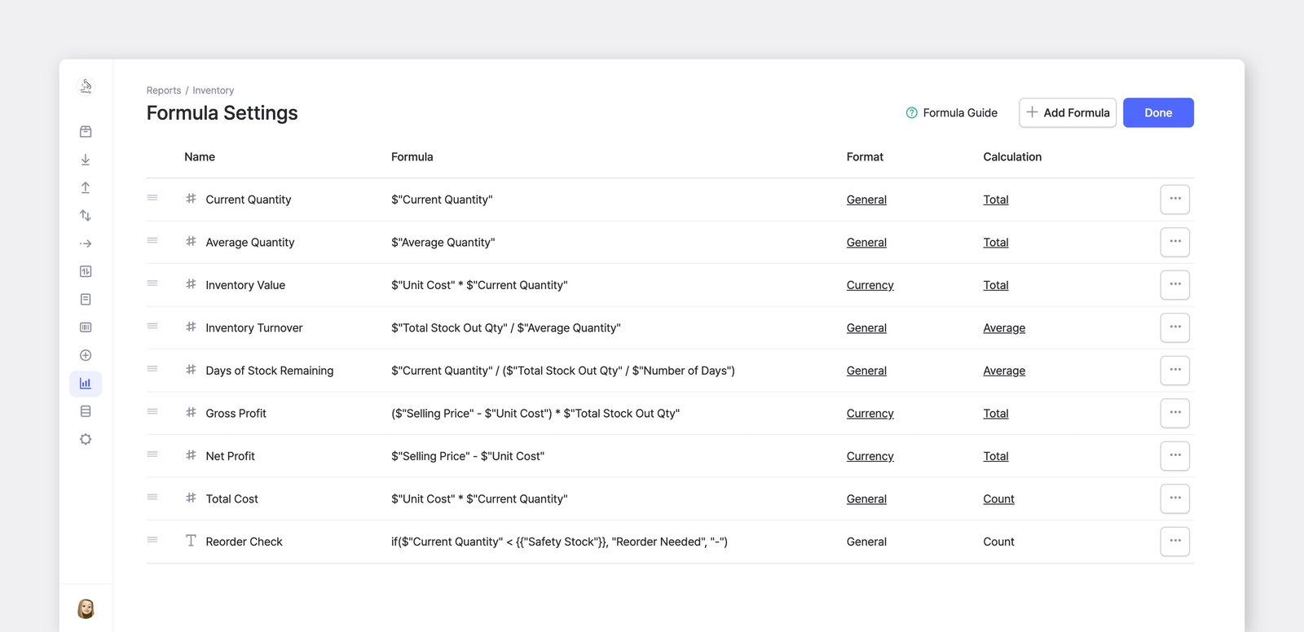1304x632 pixels.
Task: Change Inventory Value format Currency link
Action: click(x=870, y=285)
